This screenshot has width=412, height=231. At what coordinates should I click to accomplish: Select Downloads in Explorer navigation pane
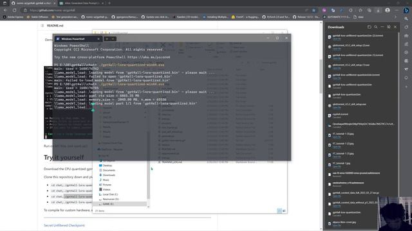(x=109, y=175)
